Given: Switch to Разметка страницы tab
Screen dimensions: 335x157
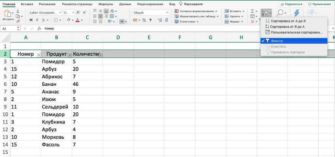Looking at the screenshot, I should coord(77,4).
